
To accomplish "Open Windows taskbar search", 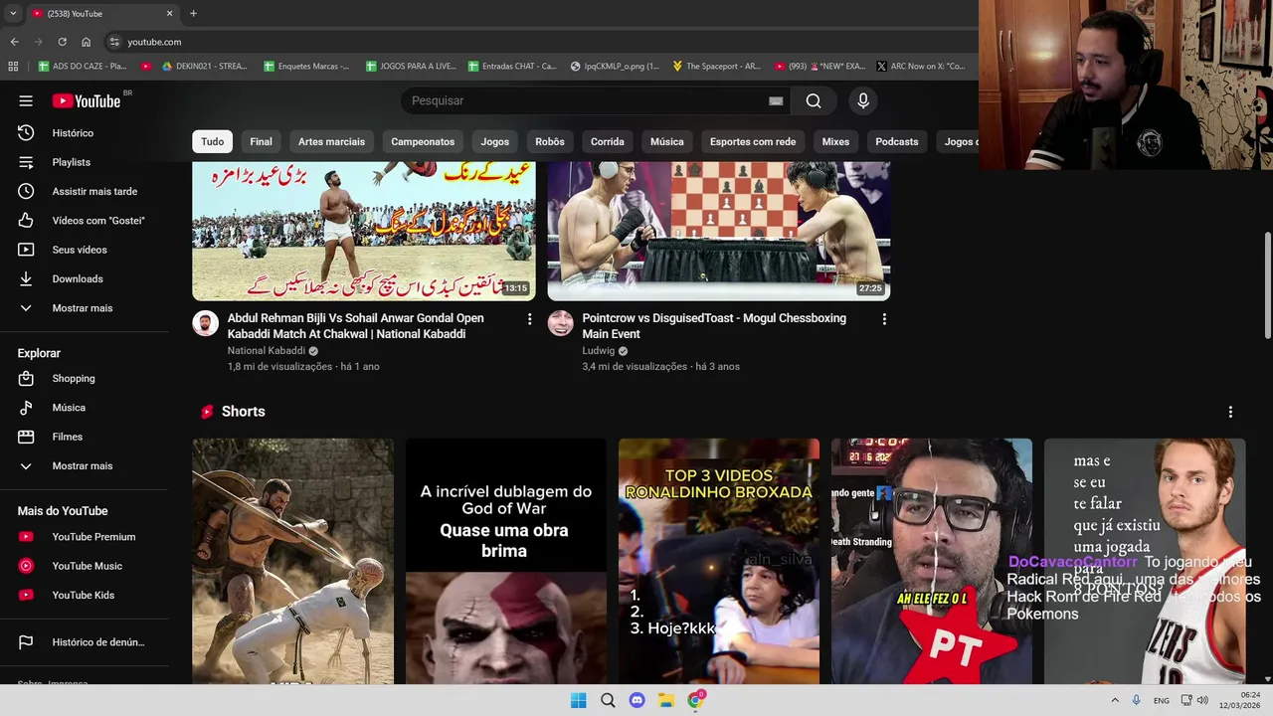I will [x=608, y=700].
